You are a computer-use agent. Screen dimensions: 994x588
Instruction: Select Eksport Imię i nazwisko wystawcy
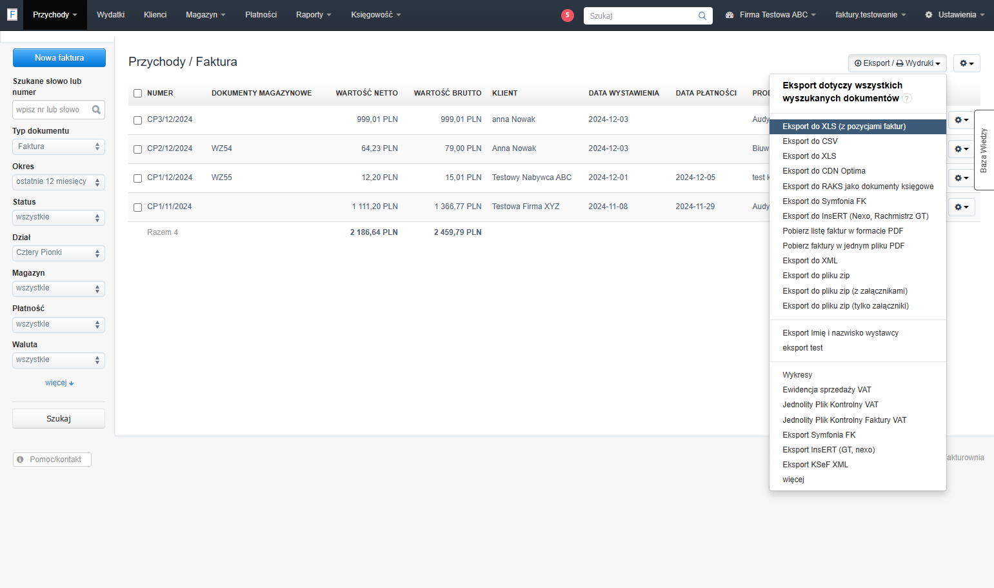point(858,333)
